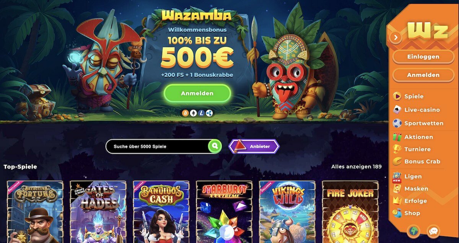The width and height of the screenshot is (459, 243).
Task: Open the Erfolge crown icon
Action: [x=397, y=201]
